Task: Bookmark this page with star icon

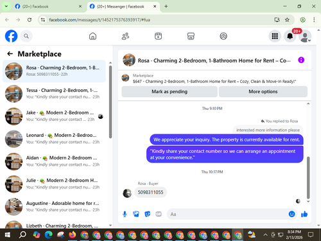Action: pyautogui.click(x=287, y=20)
